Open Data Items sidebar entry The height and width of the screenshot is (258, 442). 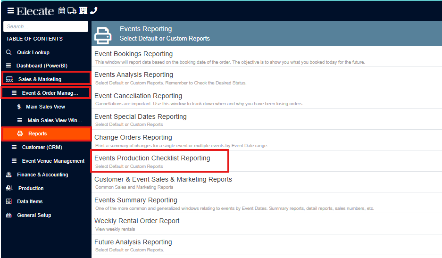pyautogui.click(x=46, y=201)
